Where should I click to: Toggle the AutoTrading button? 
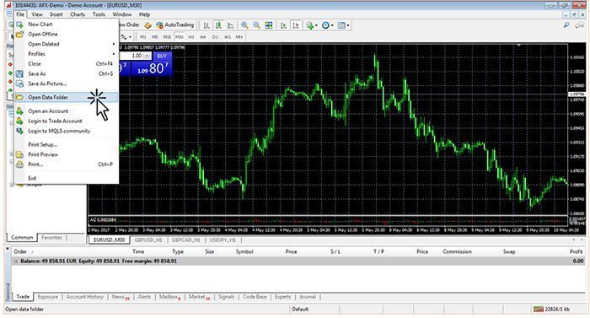coord(175,24)
